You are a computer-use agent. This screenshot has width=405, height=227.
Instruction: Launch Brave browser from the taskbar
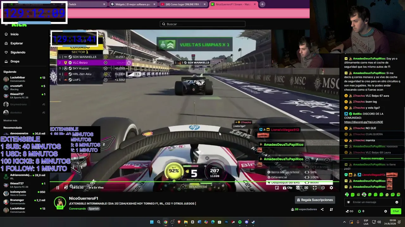click(179, 222)
